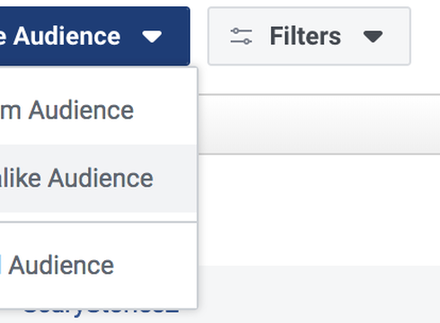
Task: Open the Filters dropdown button
Action: coord(309,36)
